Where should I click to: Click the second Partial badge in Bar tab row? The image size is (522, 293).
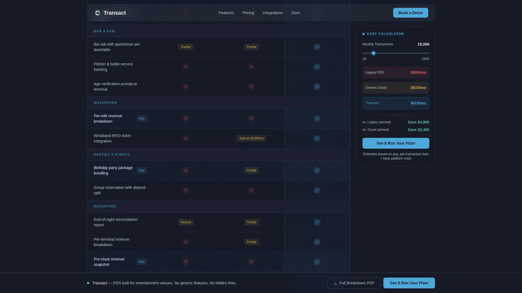point(251,47)
